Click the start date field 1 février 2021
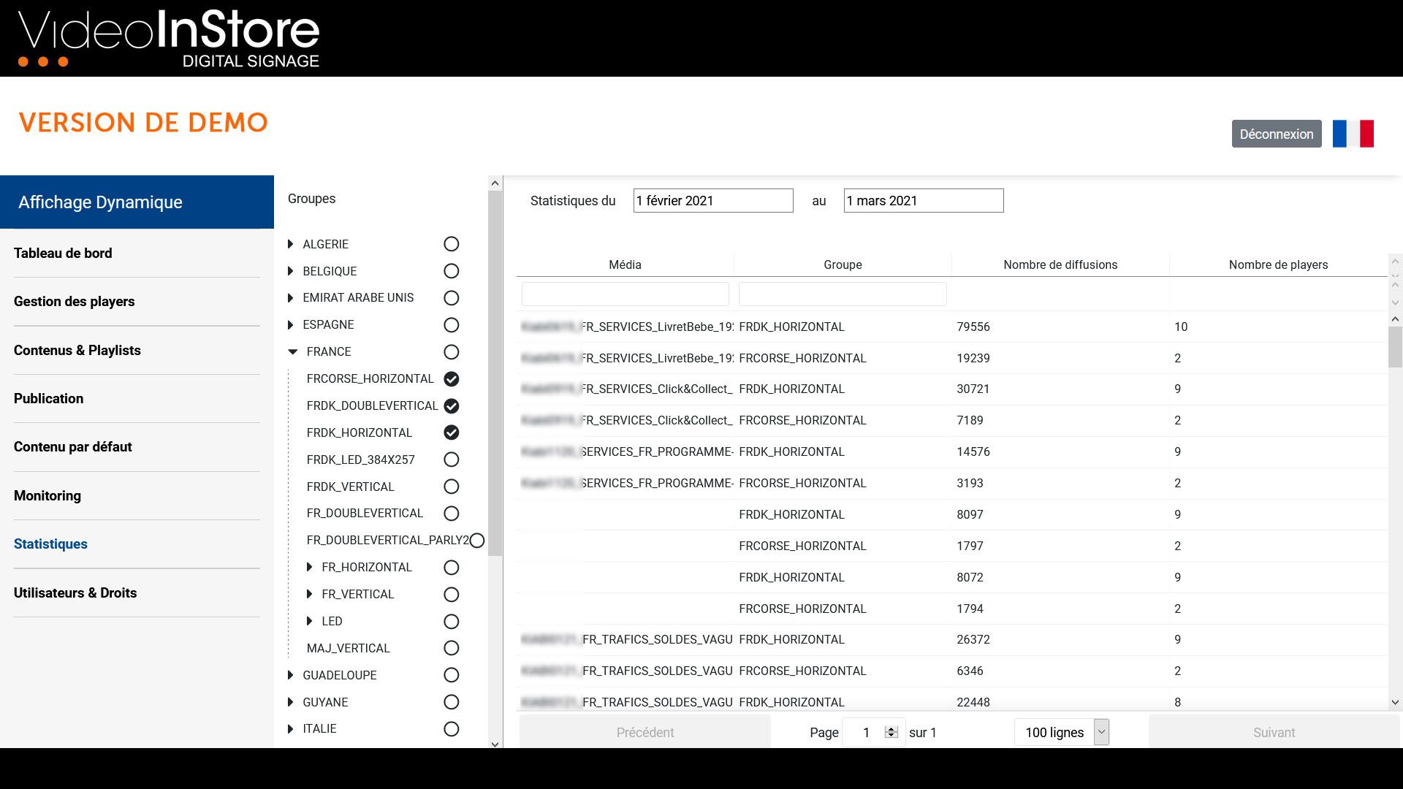The width and height of the screenshot is (1403, 789). 712,201
